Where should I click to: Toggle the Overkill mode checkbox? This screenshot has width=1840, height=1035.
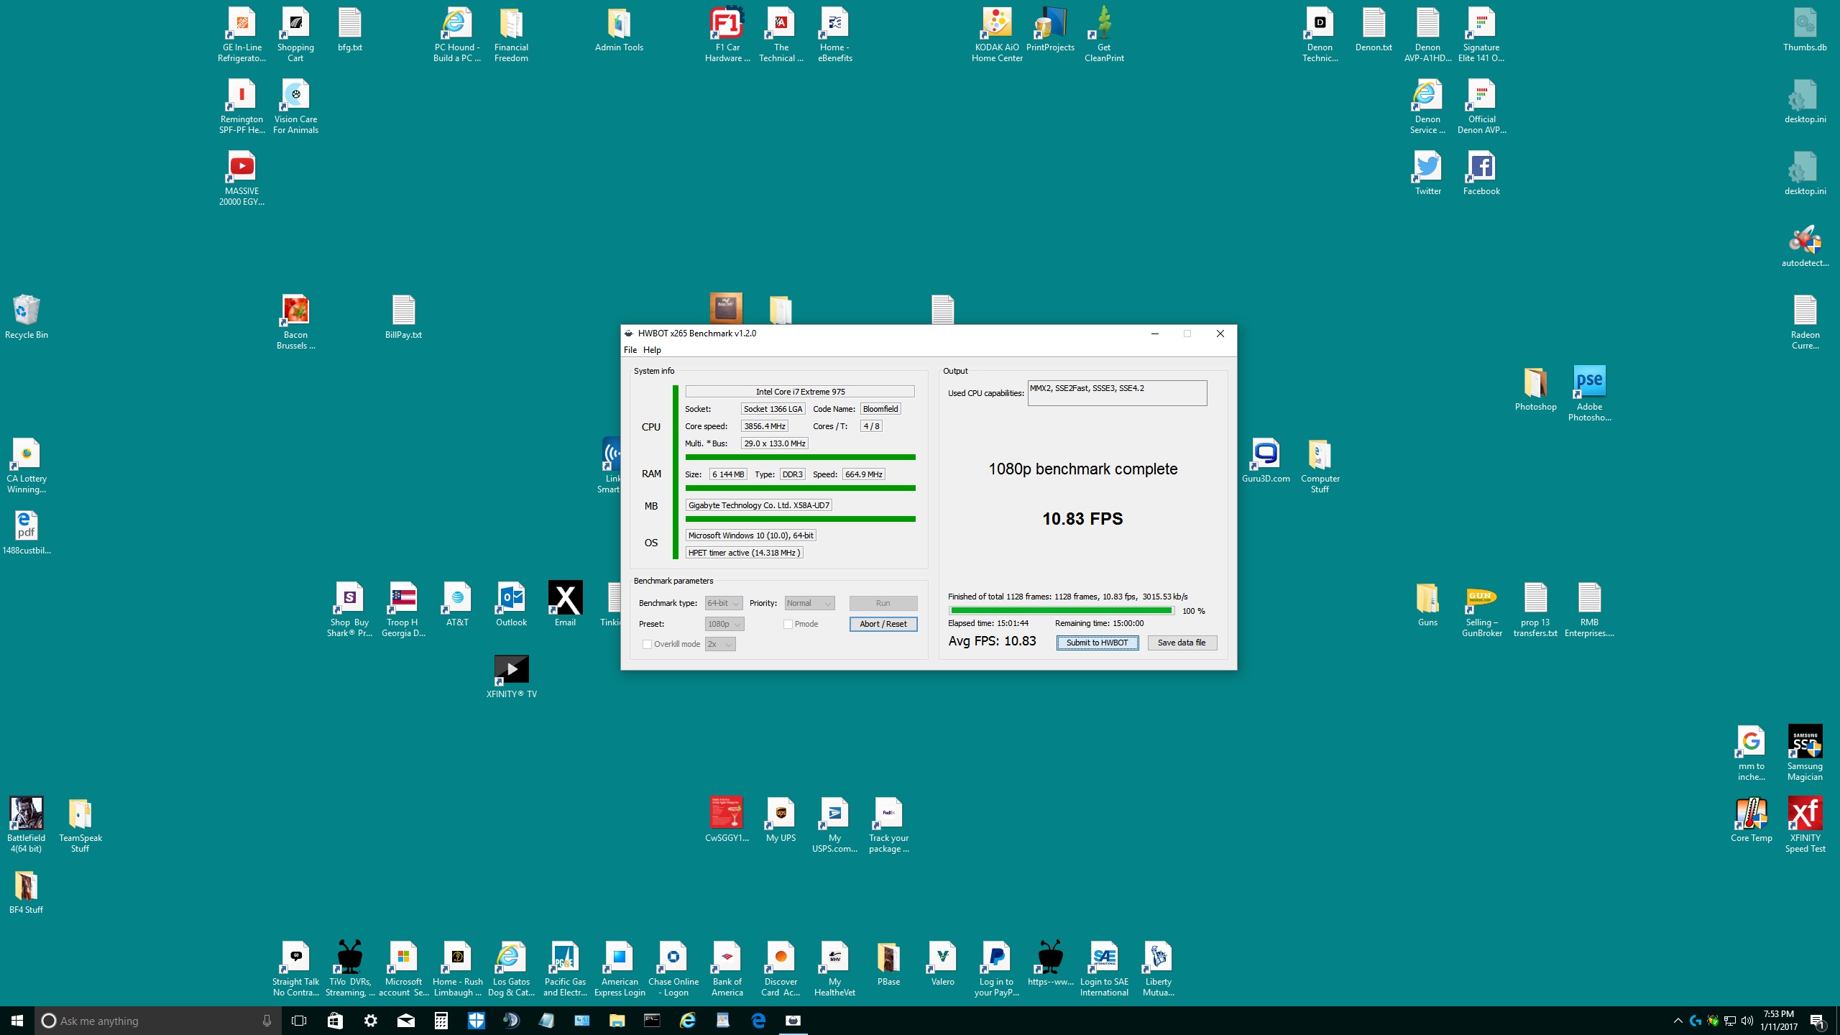point(648,644)
